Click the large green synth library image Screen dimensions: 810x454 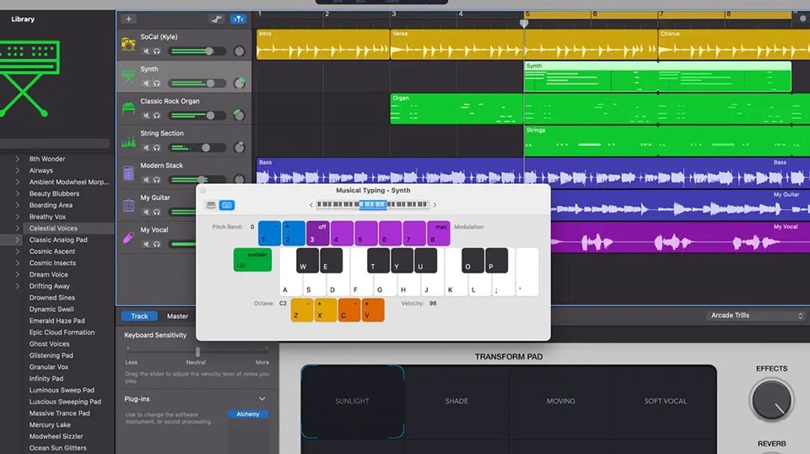[x=30, y=78]
